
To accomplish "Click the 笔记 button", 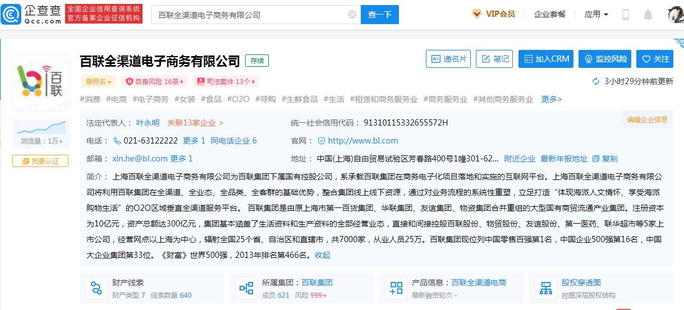I will 494,59.
